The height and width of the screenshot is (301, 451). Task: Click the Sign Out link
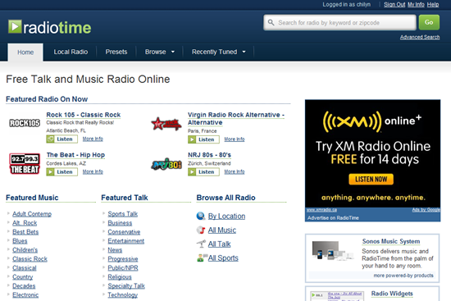[x=394, y=4]
